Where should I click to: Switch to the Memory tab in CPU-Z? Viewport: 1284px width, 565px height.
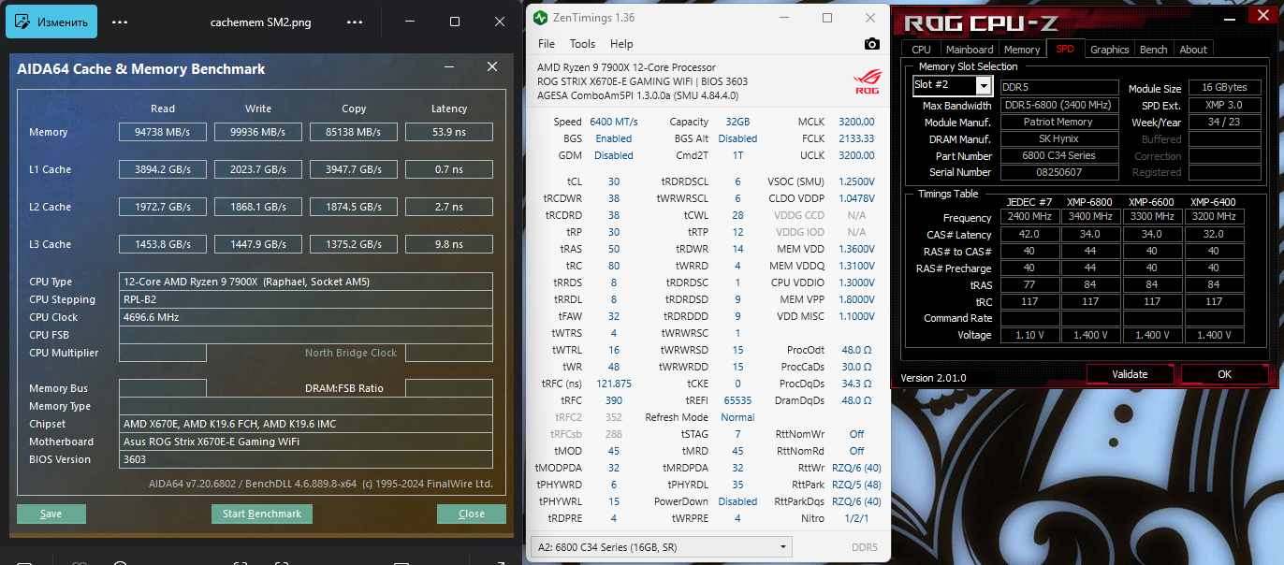coord(1022,50)
